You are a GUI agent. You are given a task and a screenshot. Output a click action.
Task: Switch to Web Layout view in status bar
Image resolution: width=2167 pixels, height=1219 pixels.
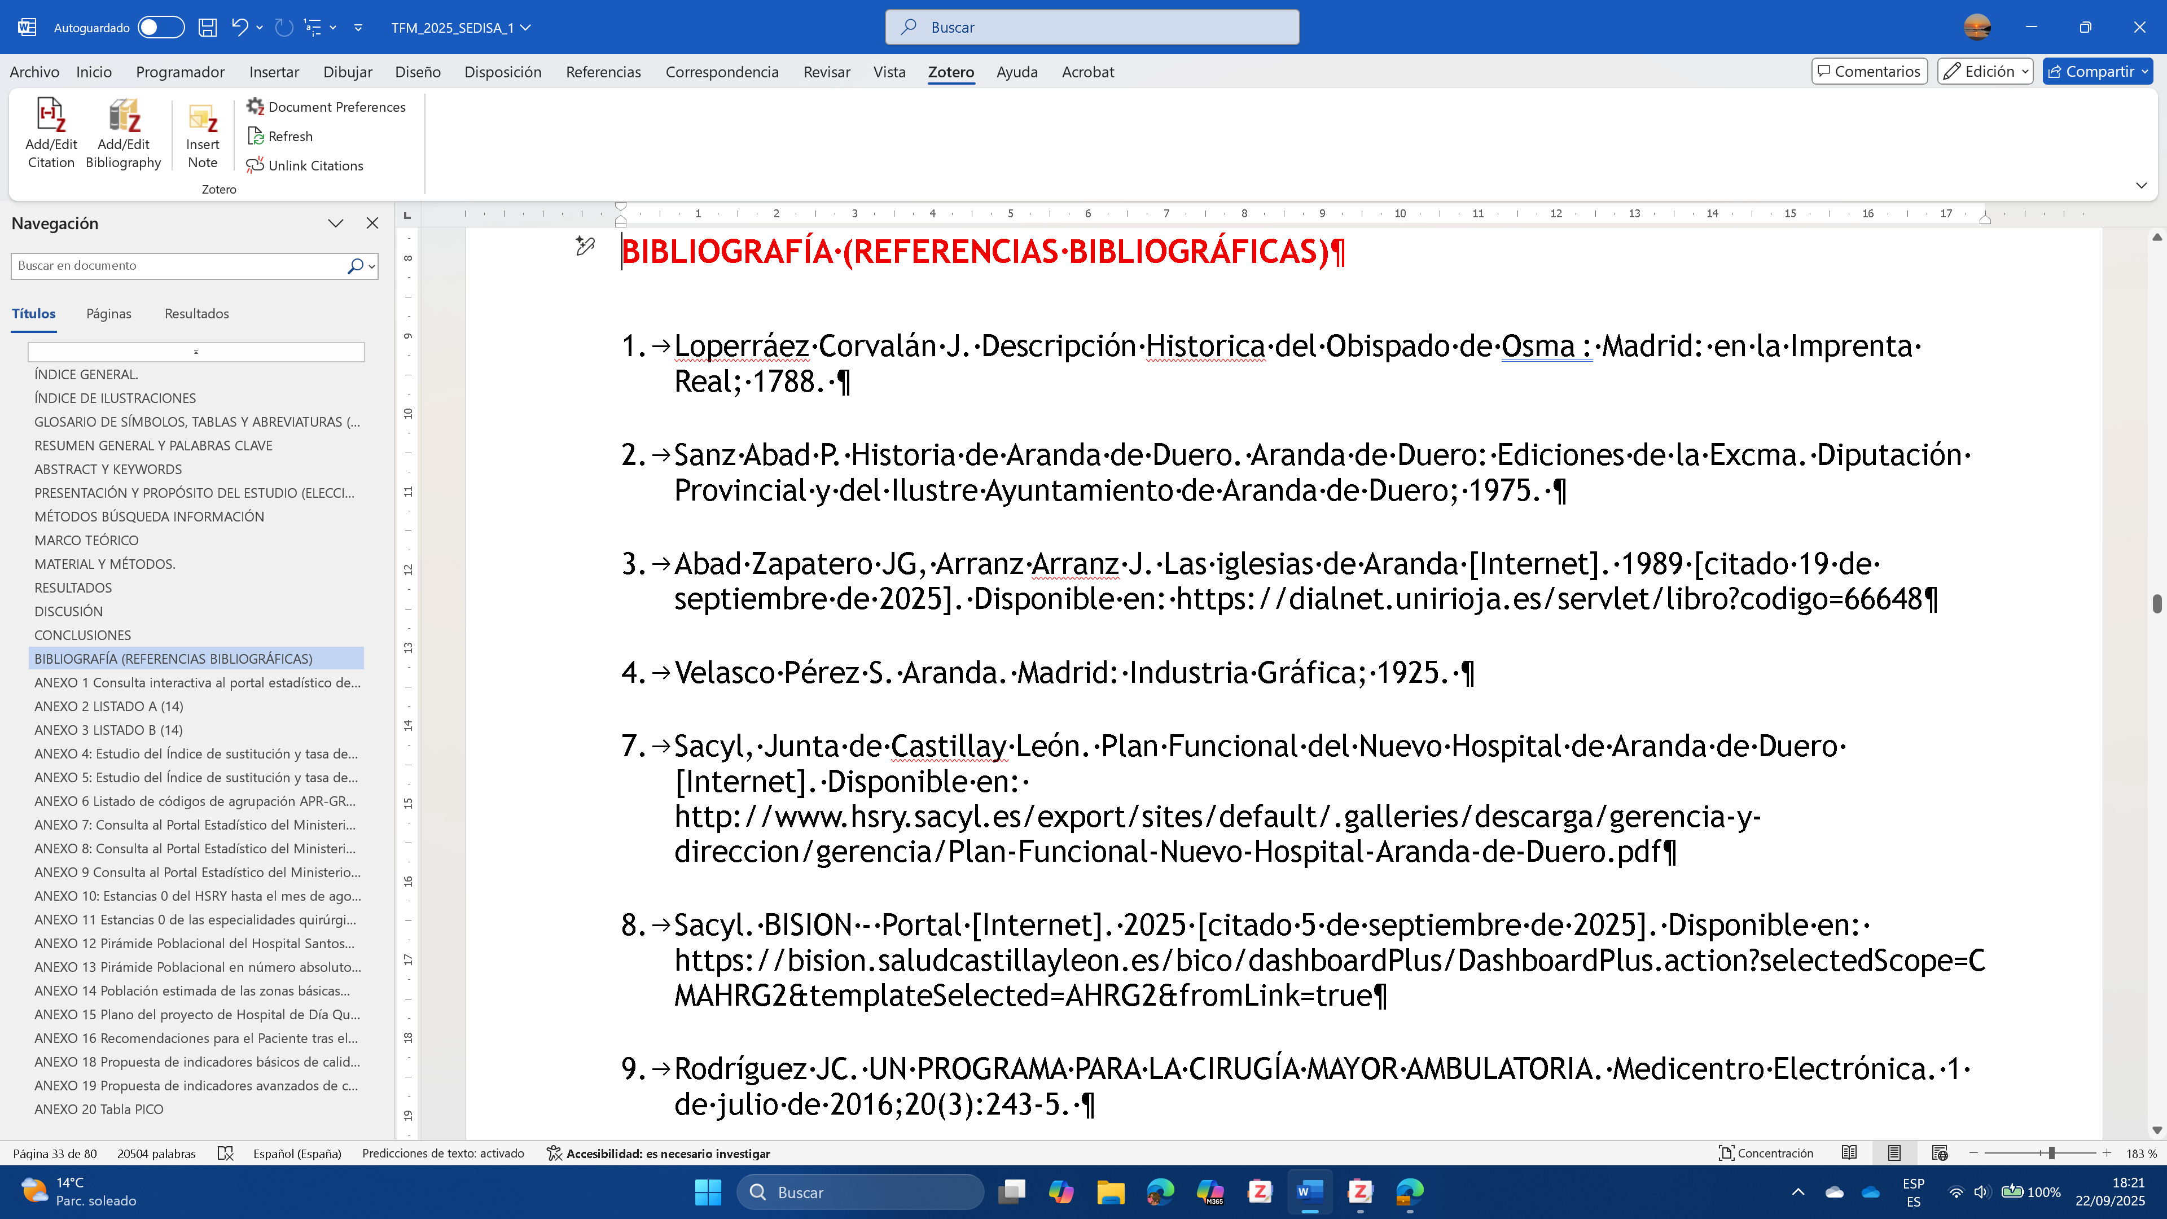tap(1940, 1154)
